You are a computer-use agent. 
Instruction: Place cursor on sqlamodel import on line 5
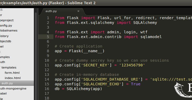click(x=151, y=37)
